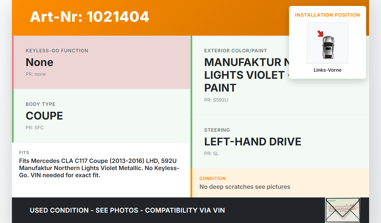Click the Installation Position heading

pos(327,15)
